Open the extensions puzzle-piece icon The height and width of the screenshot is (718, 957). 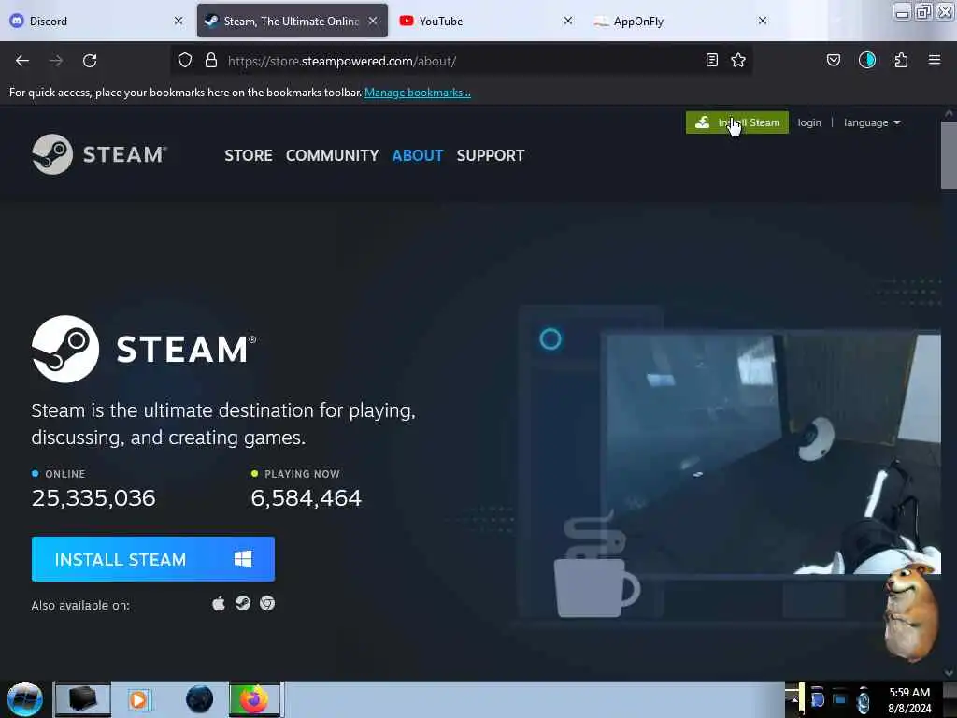(x=902, y=60)
